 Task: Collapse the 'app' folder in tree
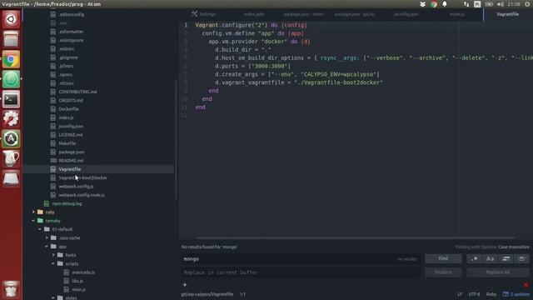pyautogui.click(x=47, y=247)
